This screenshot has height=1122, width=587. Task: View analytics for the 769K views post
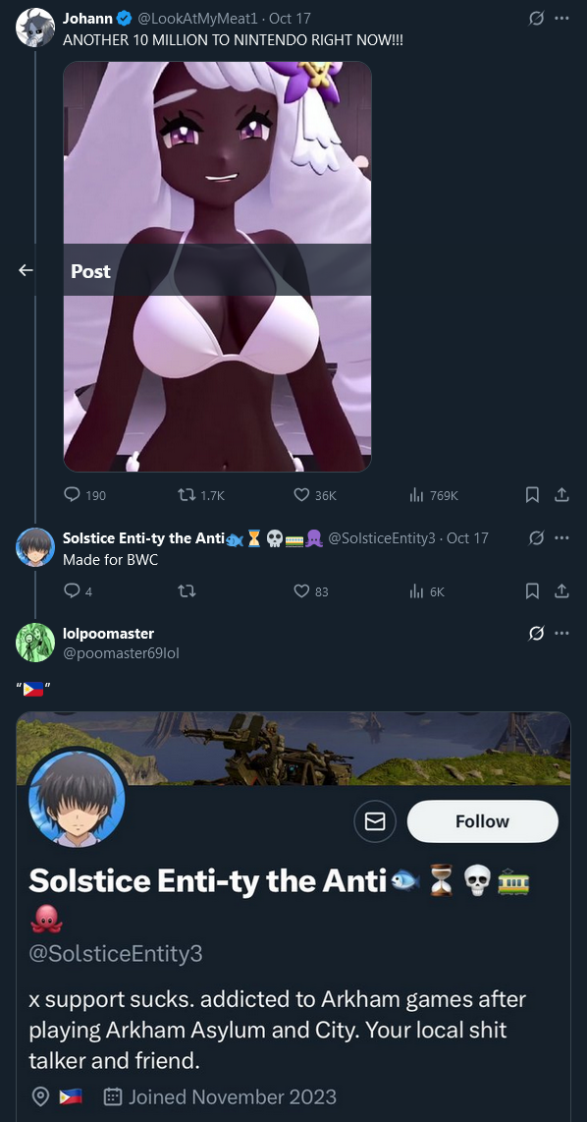(433, 495)
